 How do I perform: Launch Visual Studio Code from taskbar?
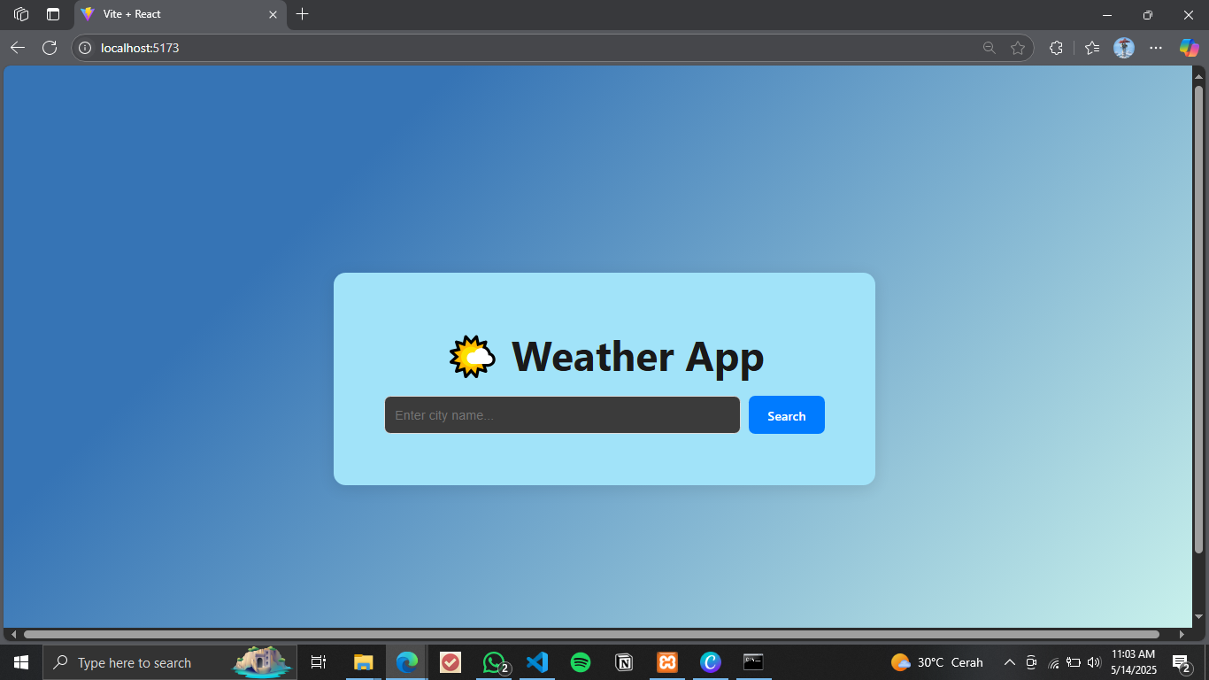(x=537, y=662)
